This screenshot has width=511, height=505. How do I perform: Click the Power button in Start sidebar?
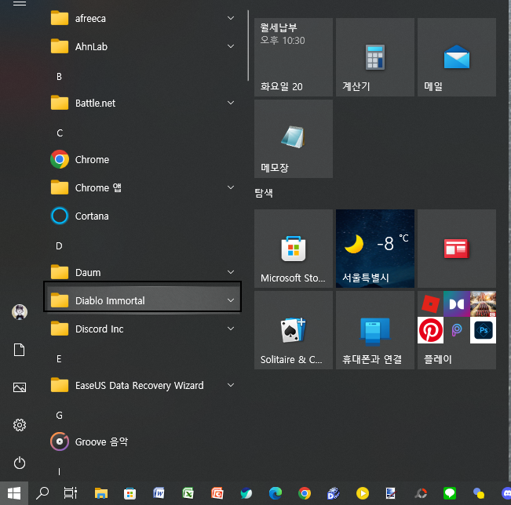(x=20, y=463)
